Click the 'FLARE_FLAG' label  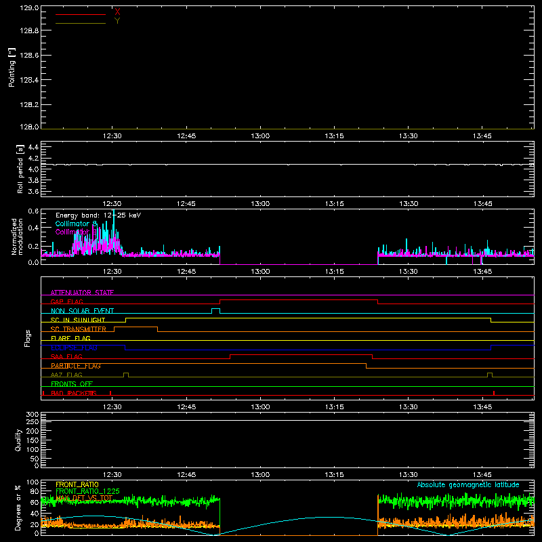pyautogui.click(x=70, y=338)
